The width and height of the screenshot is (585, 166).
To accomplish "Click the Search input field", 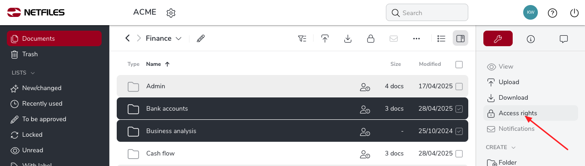I will point(427,13).
